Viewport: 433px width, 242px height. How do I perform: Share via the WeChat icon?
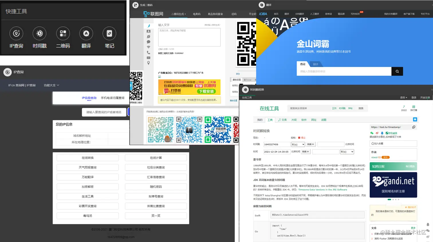pyautogui.click(x=372, y=133)
